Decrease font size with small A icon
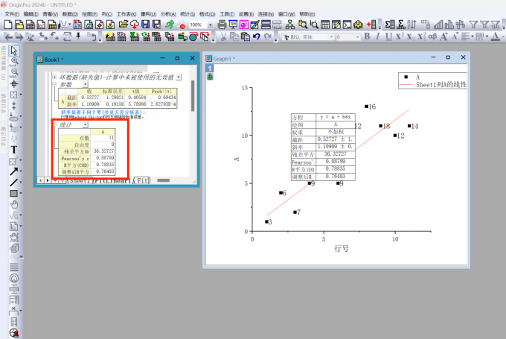 click(x=455, y=37)
